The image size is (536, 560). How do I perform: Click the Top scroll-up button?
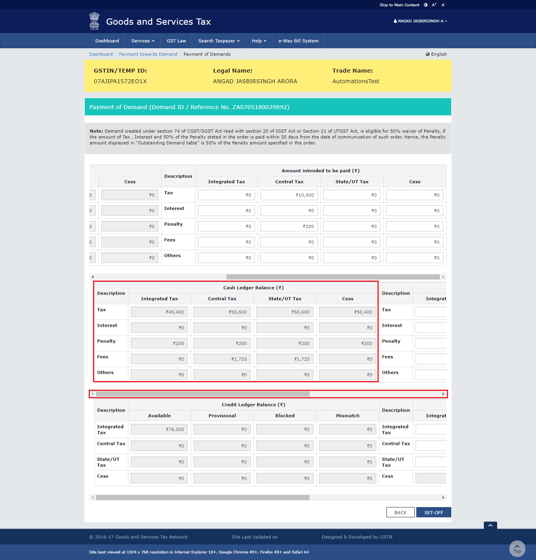pyautogui.click(x=517, y=548)
